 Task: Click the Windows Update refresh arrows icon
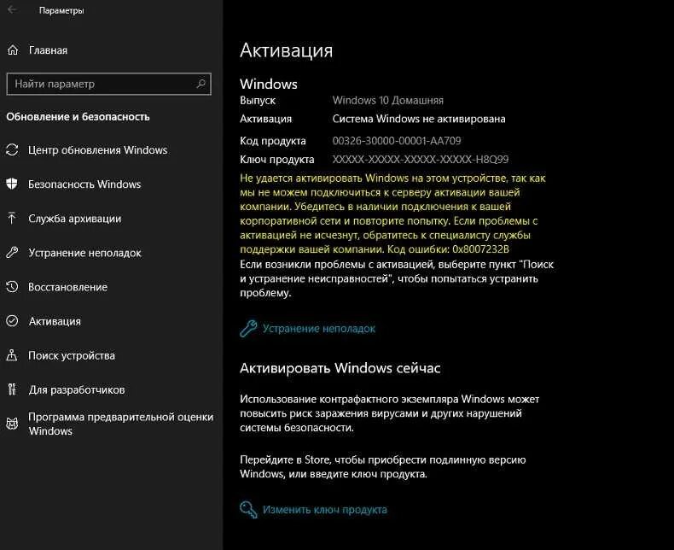pos(12,150)
